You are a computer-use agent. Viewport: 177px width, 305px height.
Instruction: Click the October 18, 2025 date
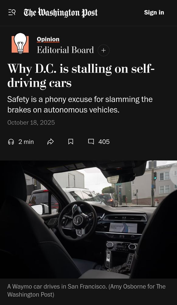pos(31,123)
